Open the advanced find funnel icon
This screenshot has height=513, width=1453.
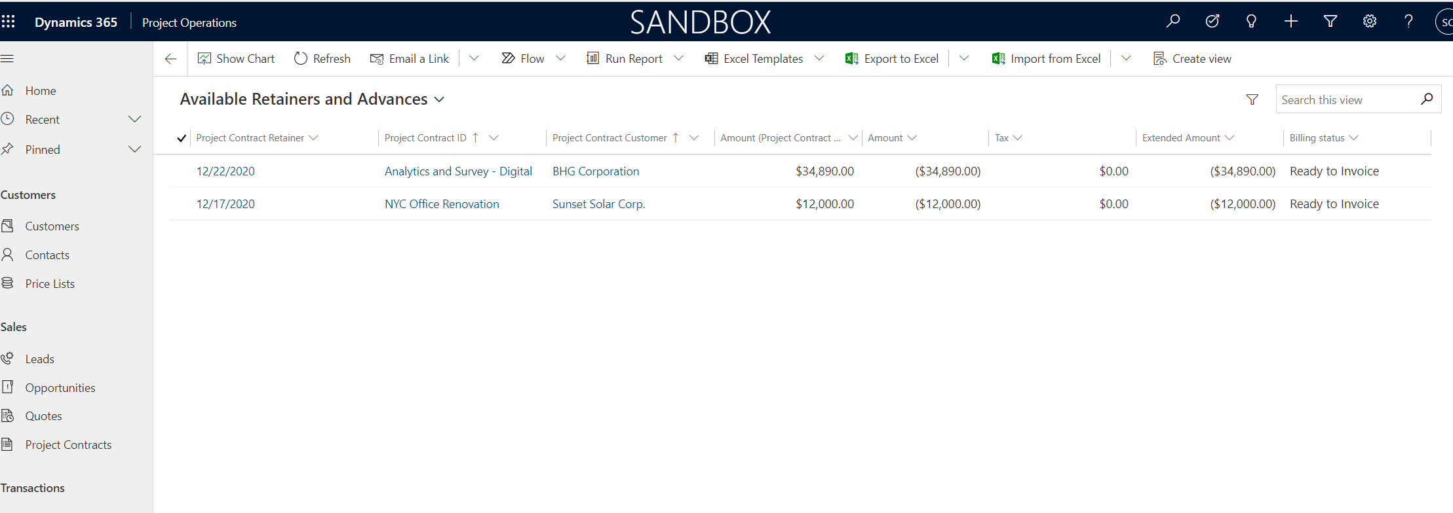pyautogui.click(x=1330, y=22)
